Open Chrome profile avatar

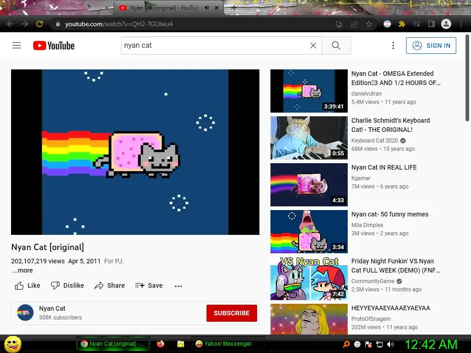tap(446, 24)
